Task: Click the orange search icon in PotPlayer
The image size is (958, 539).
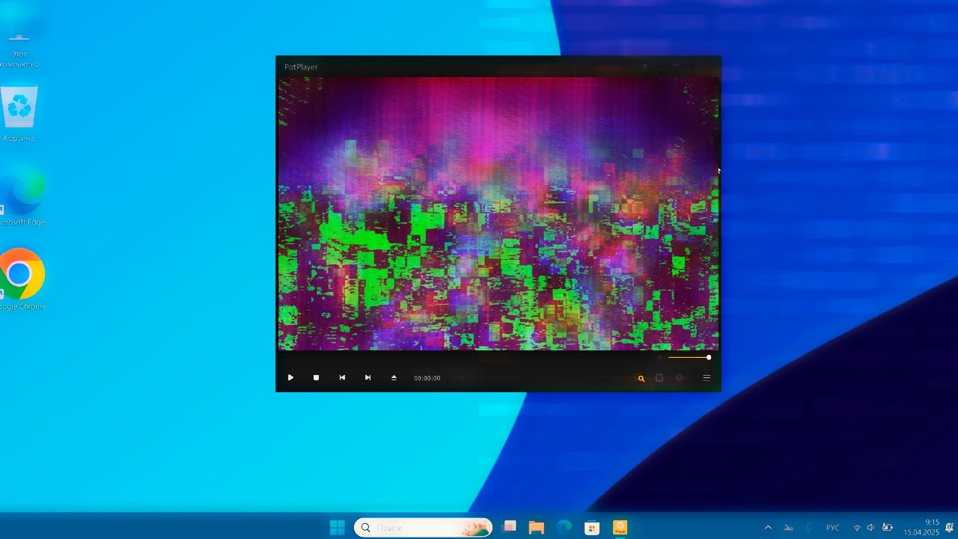Action: [641, 378]
